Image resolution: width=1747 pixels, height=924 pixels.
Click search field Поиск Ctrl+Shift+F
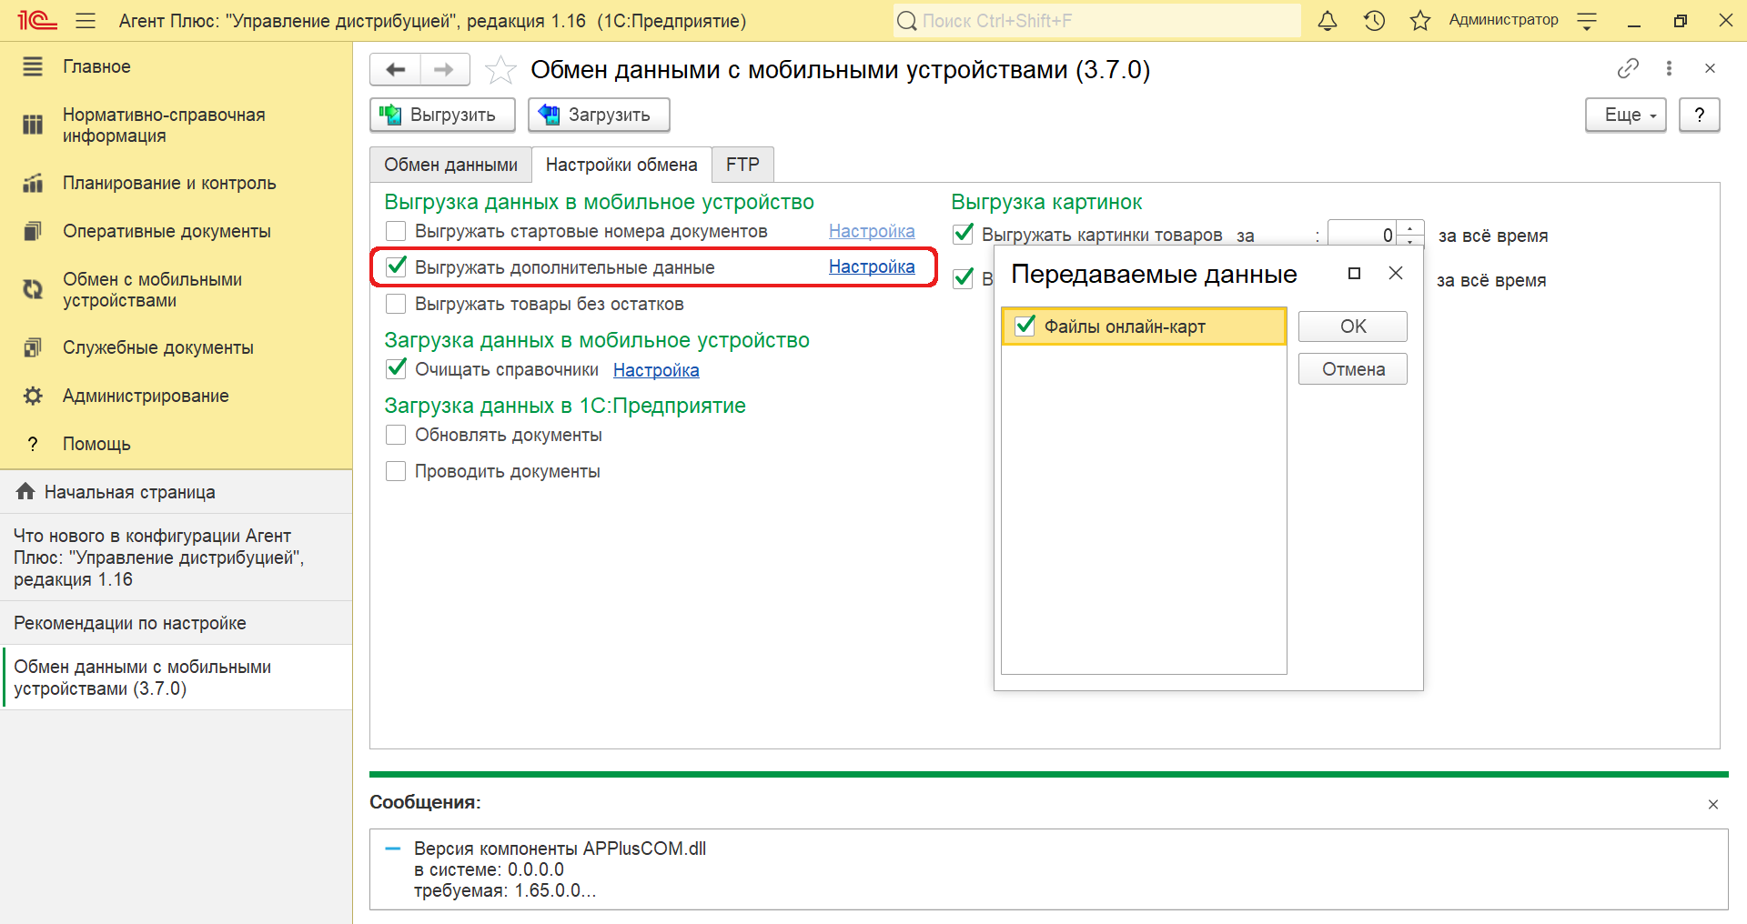coord(1097,20)
